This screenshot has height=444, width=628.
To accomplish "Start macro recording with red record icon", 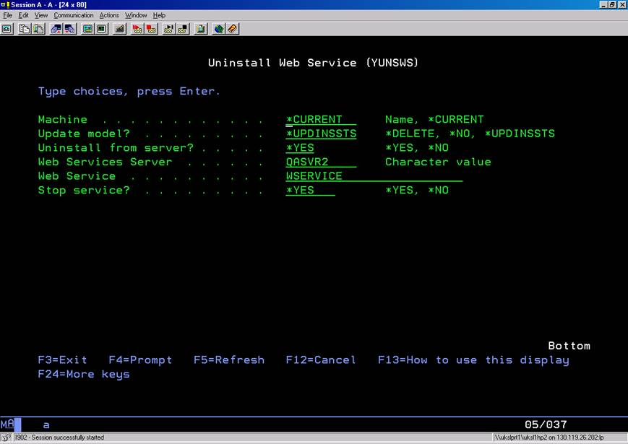I will [x=137, y=29].
